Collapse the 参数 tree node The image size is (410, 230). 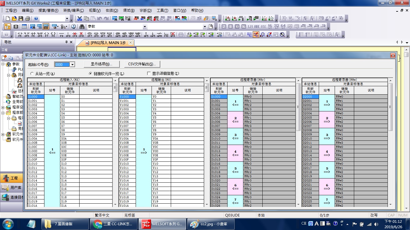click(3, 64)
